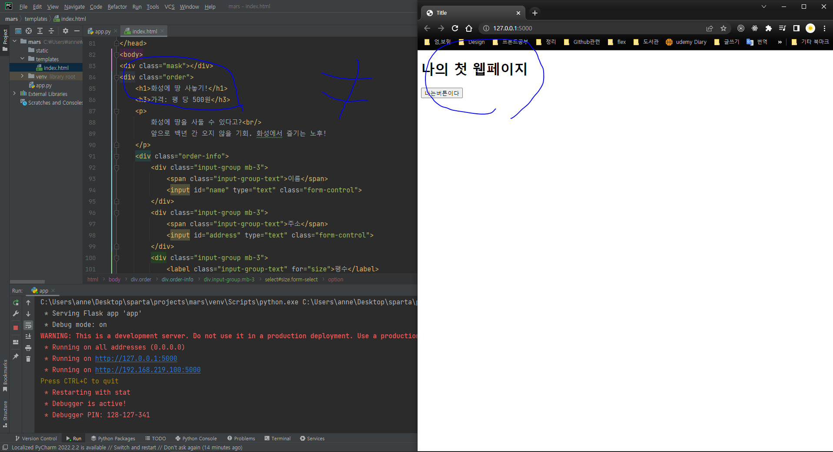
Task: Click the Project view selector icon
Action: [18, 31]
